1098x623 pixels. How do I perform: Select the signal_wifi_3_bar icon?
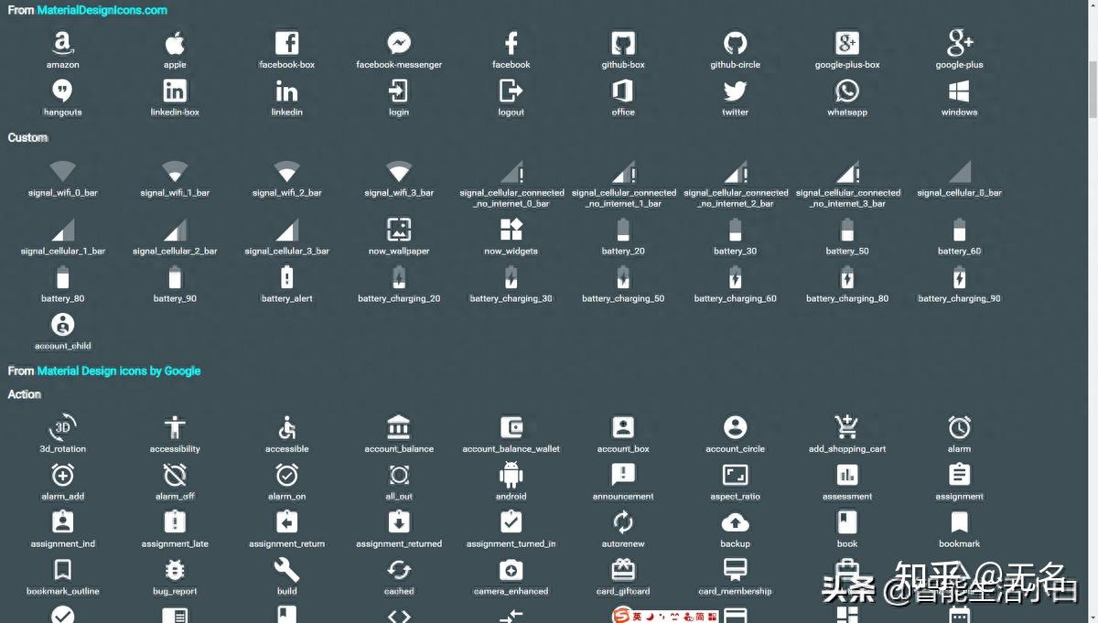click(399, 171)
